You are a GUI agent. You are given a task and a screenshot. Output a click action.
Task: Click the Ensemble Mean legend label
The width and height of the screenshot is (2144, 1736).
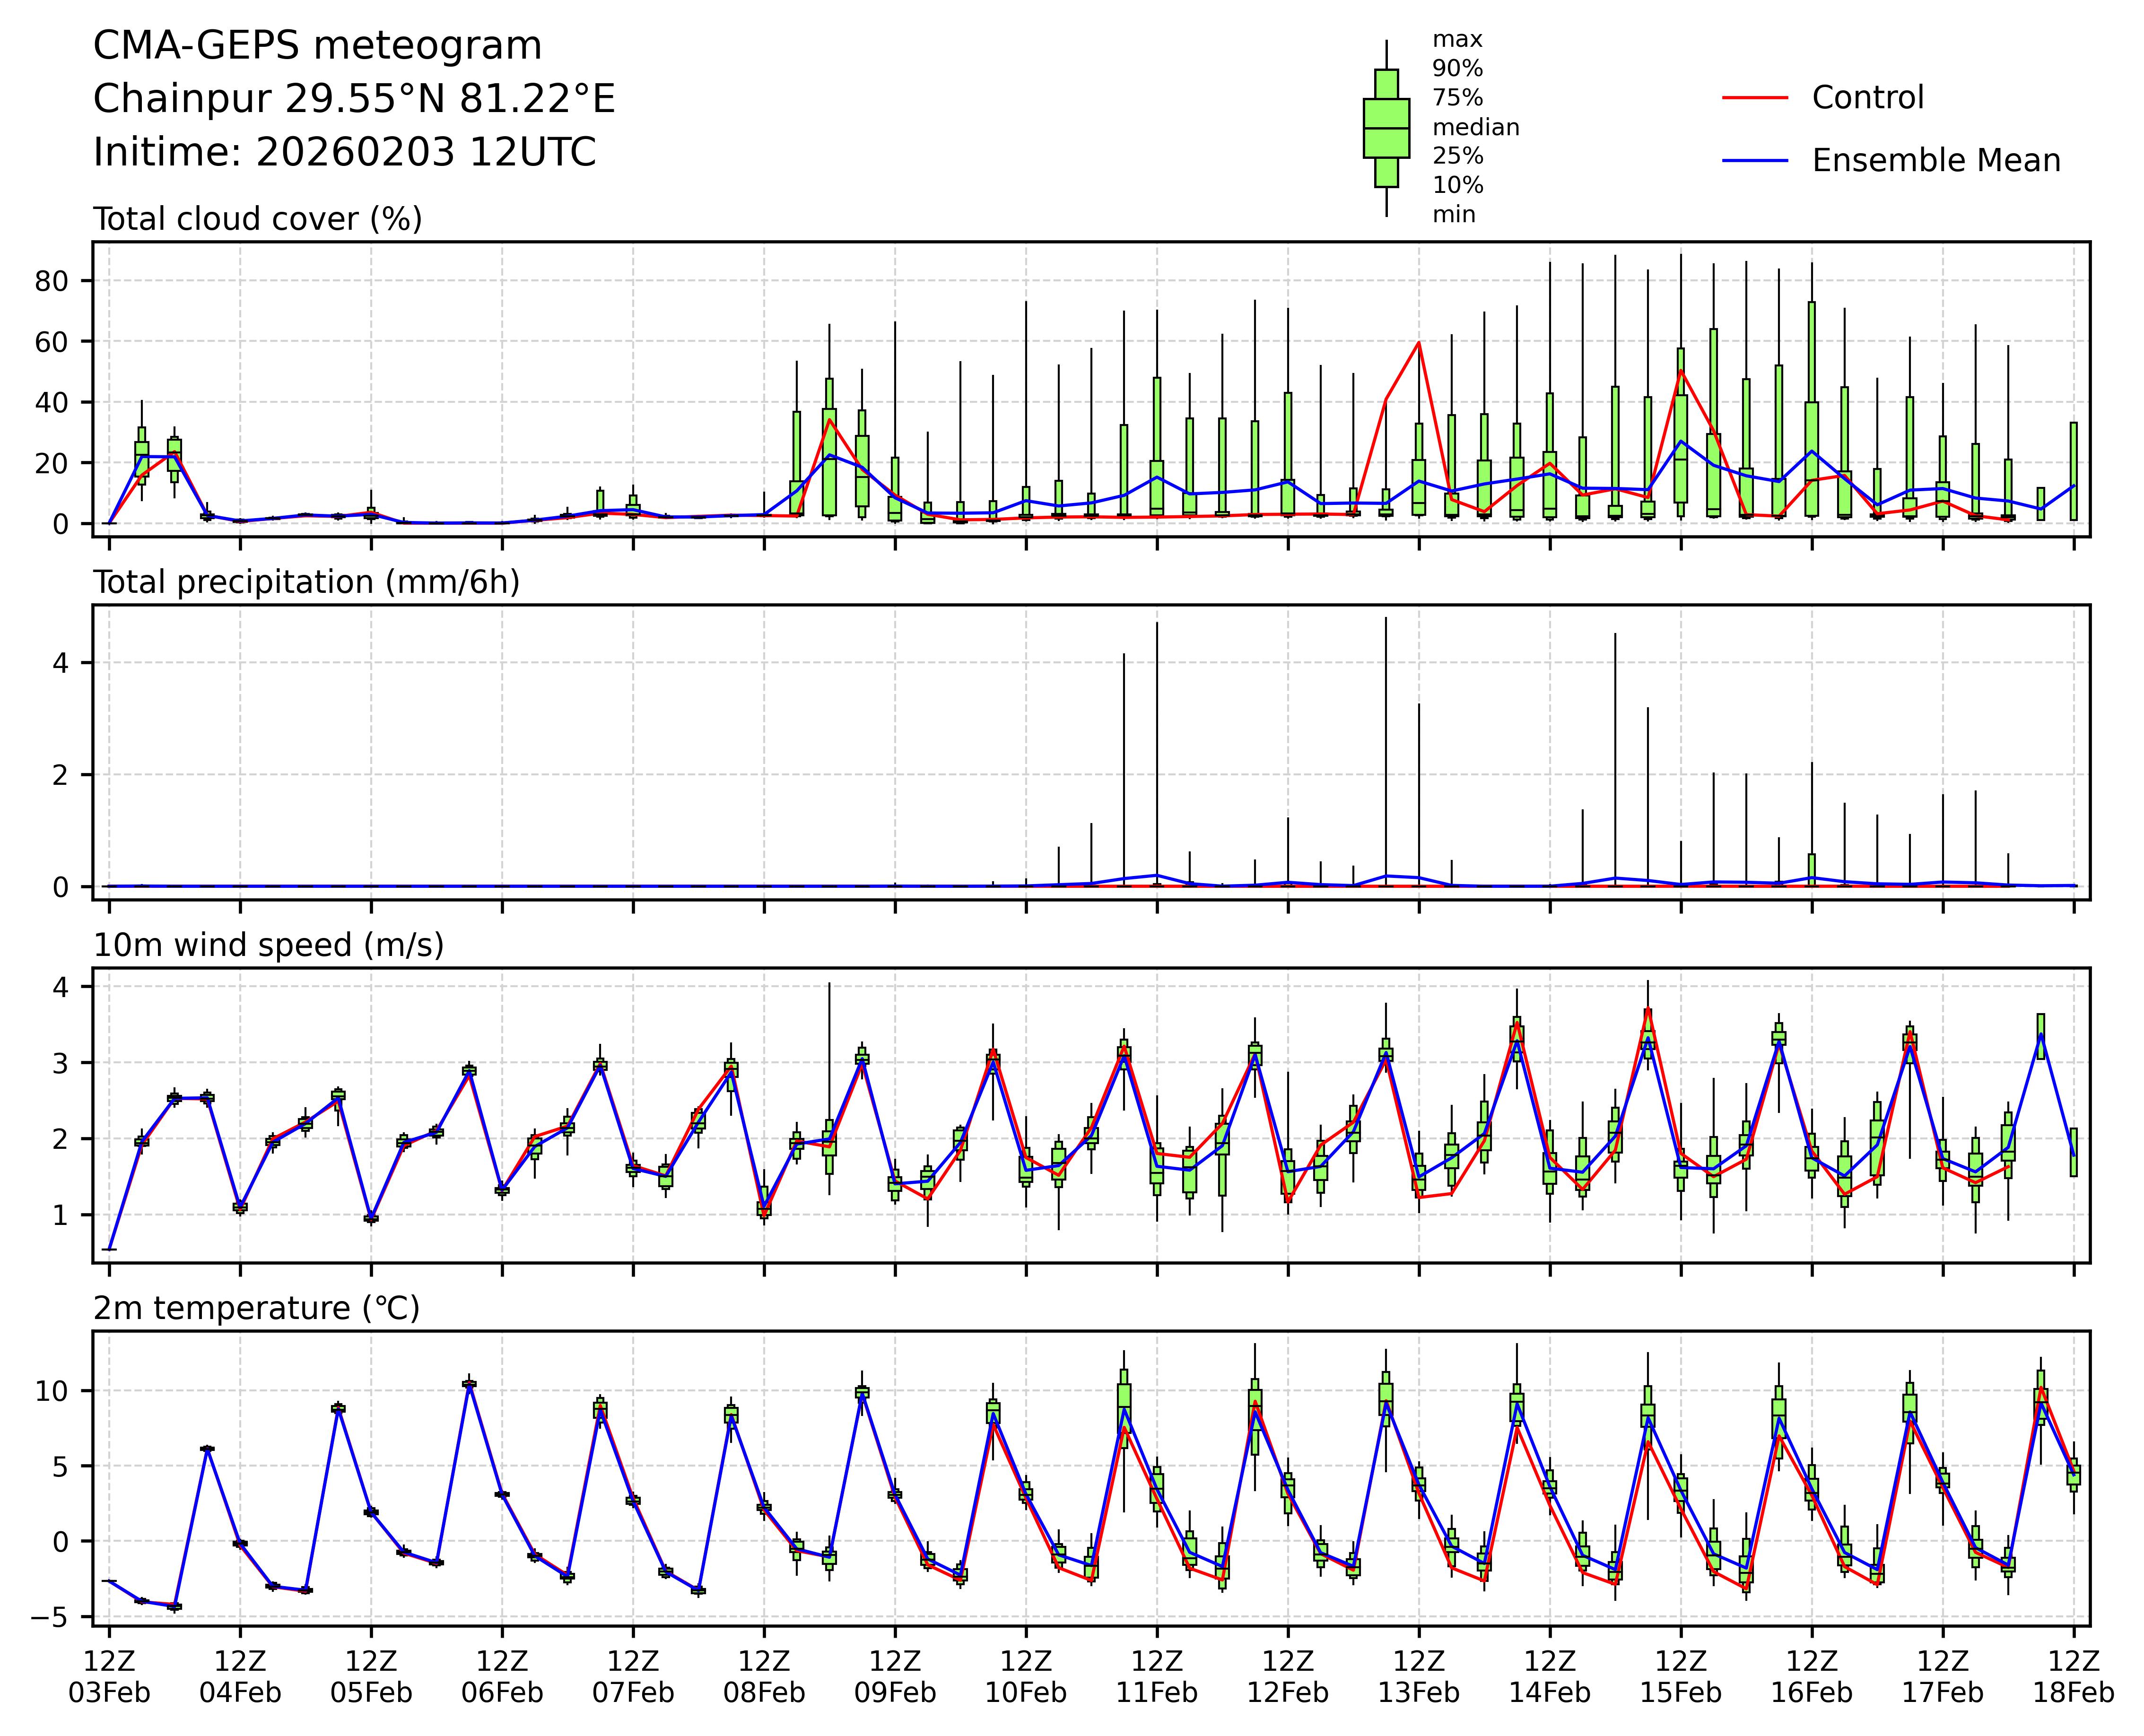(x=1936, y=160)
